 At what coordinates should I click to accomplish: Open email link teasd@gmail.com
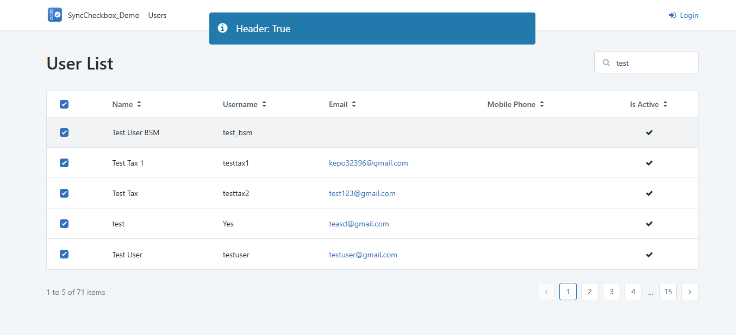click(x=359, y=224)
